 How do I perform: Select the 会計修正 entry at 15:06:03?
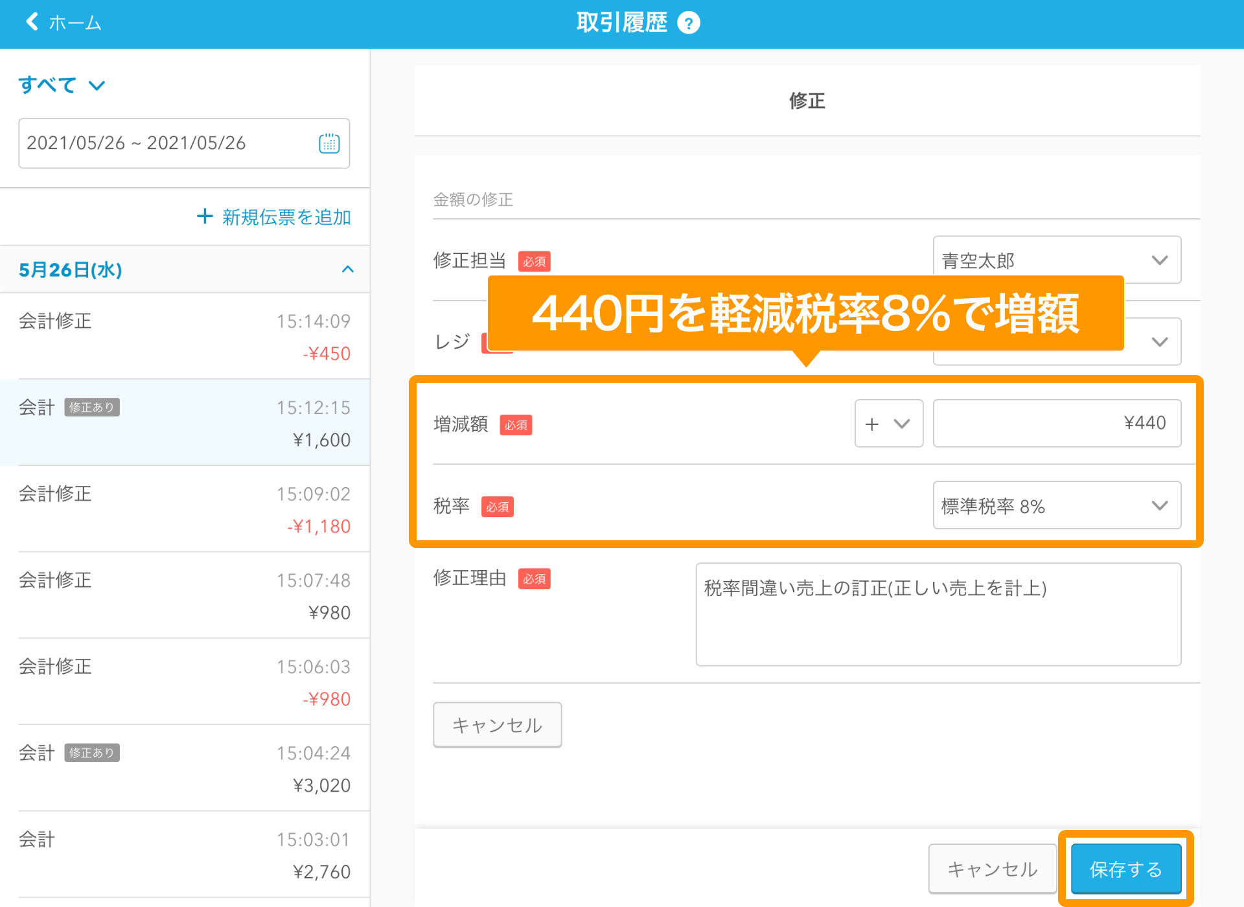point(185,682)
